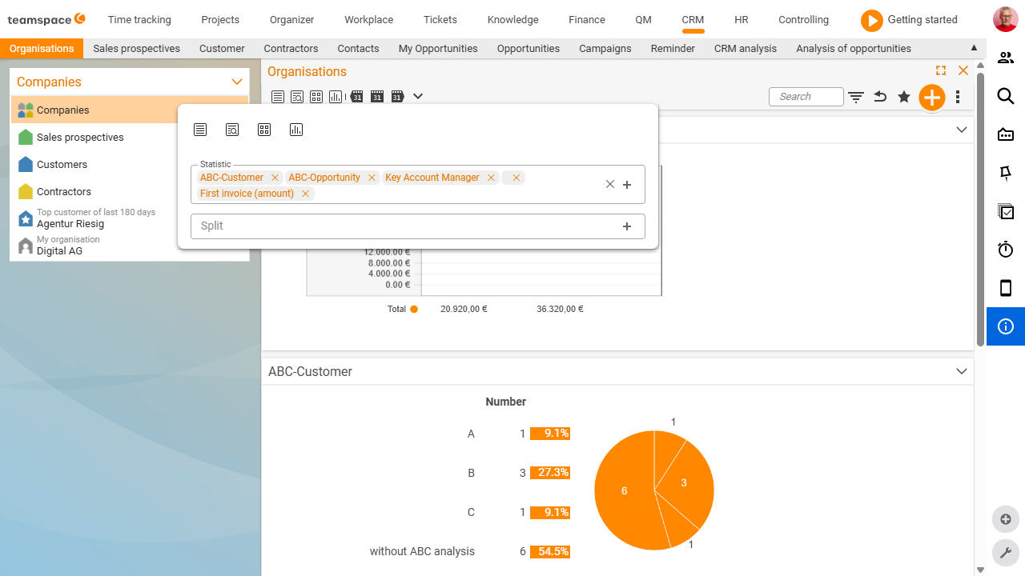Collapse the first statistics section chevron

[962, 130]
